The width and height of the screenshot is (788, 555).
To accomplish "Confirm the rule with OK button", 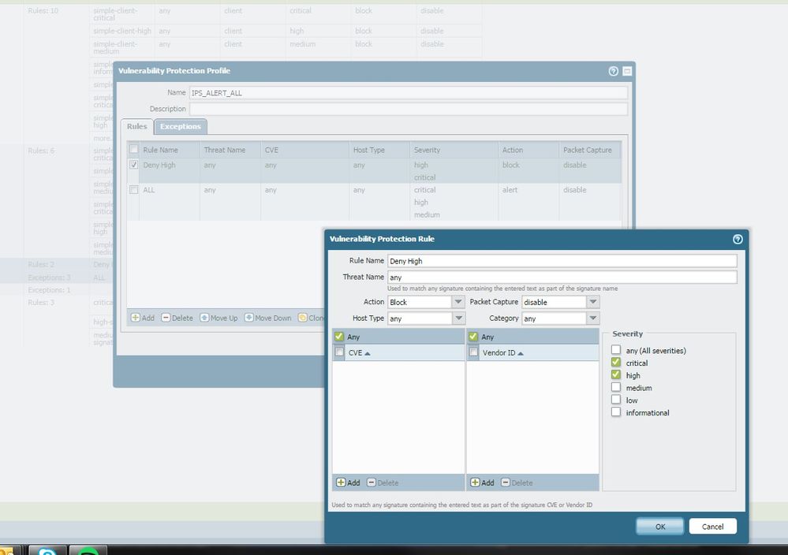I will coord(659,526).
